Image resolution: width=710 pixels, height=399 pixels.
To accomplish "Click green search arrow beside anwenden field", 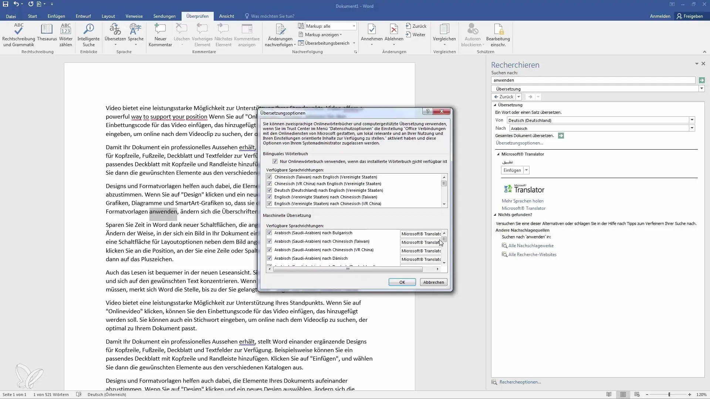I will coord(702,80).
